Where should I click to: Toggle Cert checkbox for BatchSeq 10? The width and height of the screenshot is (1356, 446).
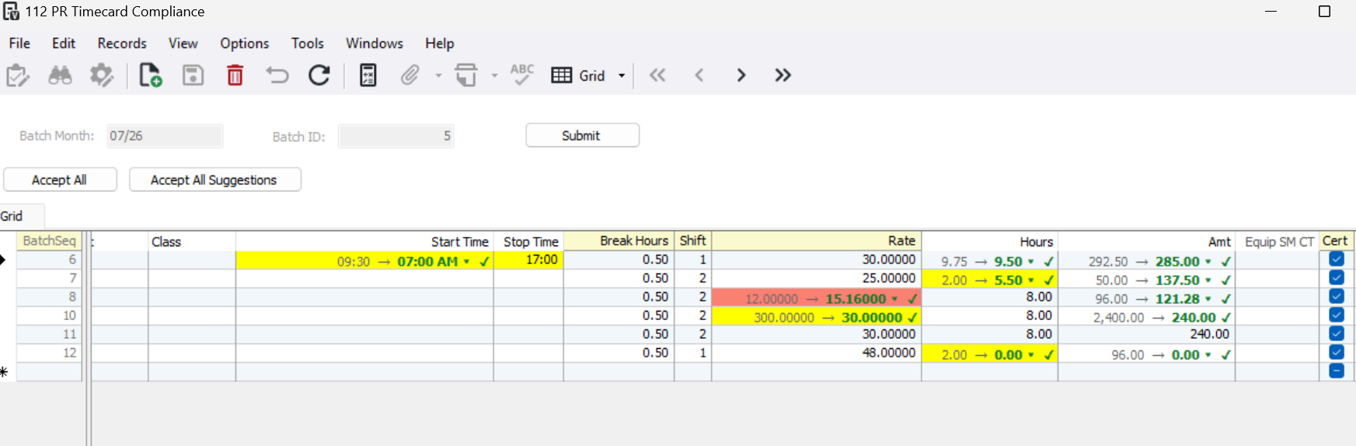(1337, 315)
